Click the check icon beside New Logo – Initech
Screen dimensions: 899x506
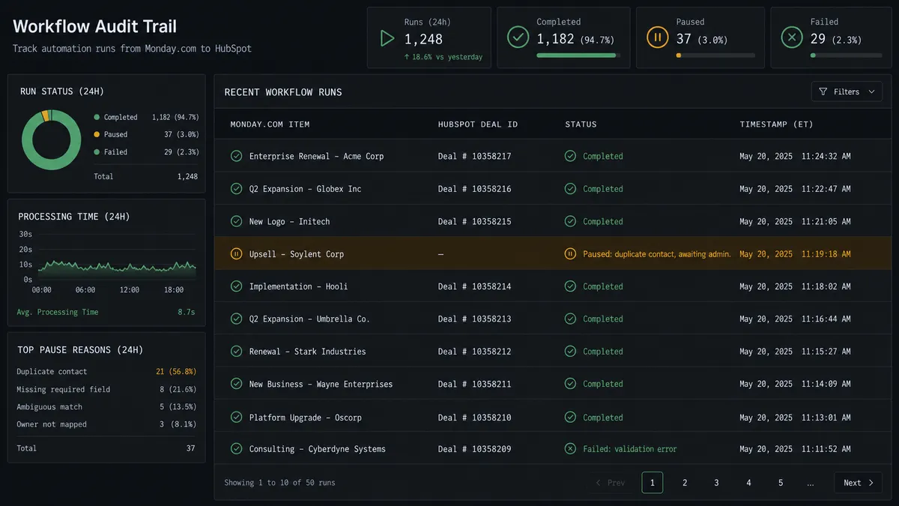coord(236,221)
